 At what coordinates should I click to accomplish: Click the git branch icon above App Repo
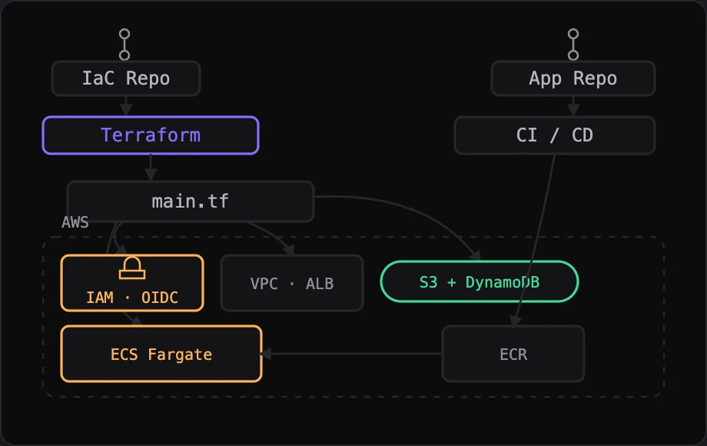573,45
